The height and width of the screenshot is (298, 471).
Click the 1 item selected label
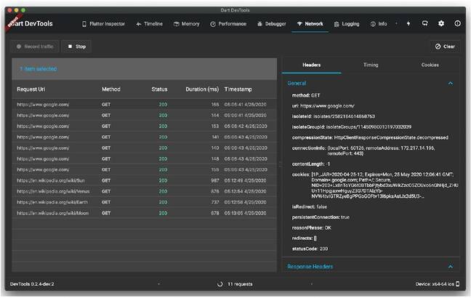pos(38,69)
